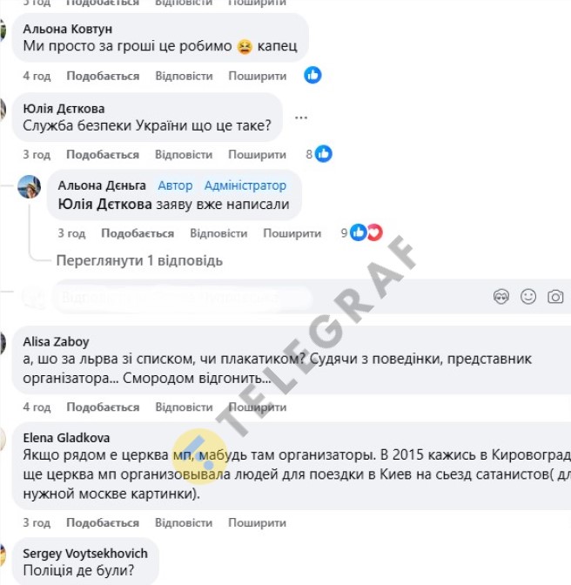The image size is (571, 585).
Task: Open the three-dots menu beside Юлія Дєткова's comment
Action: pyautogui.click(x=301, y=118)
